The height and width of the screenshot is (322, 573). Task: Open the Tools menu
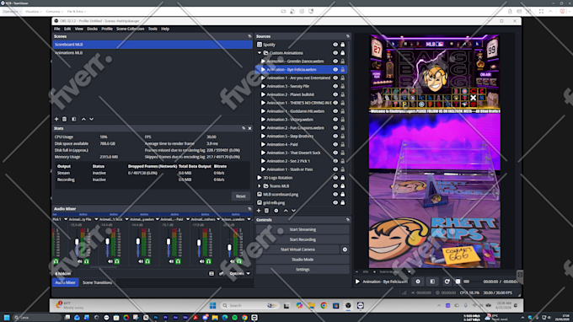(x=153, y=29)
